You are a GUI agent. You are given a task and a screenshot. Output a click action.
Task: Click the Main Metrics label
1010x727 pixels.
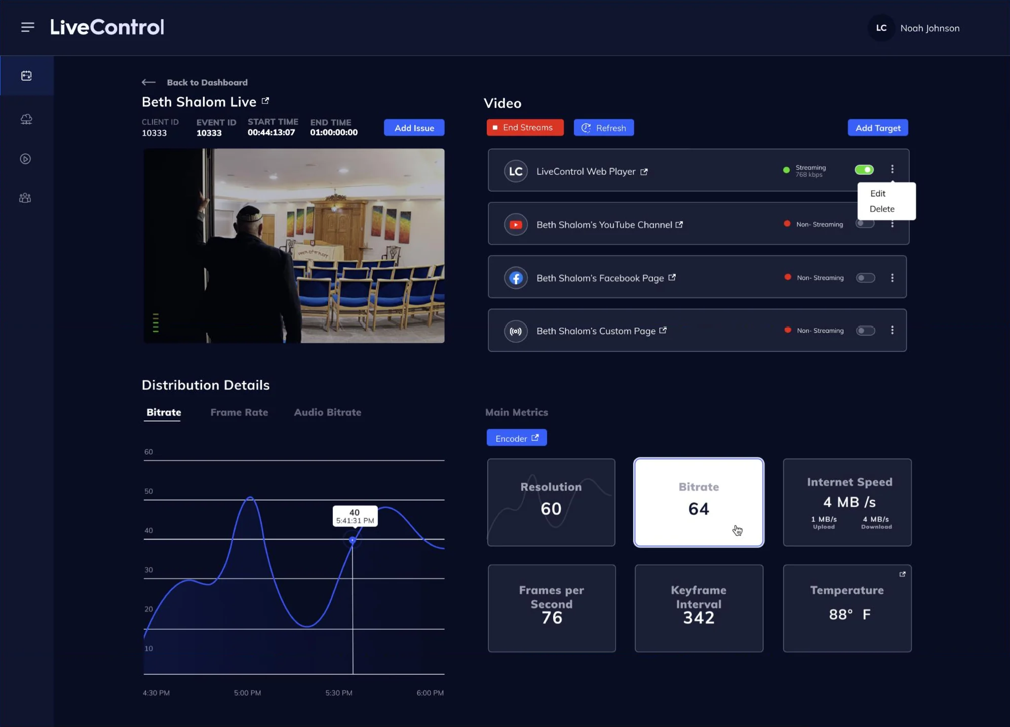point(517,412)
